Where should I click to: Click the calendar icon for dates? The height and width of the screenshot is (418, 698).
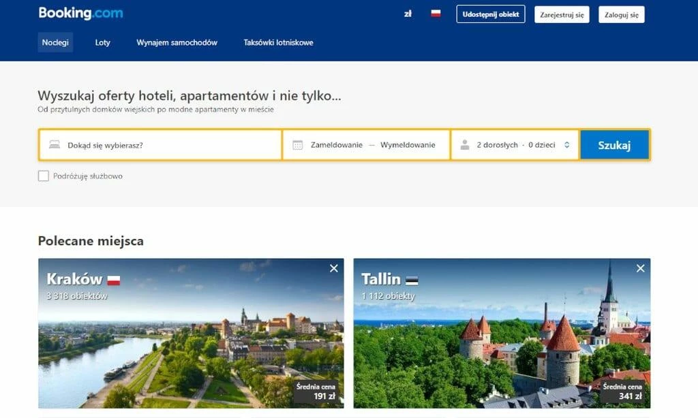(x=298, y=145)
